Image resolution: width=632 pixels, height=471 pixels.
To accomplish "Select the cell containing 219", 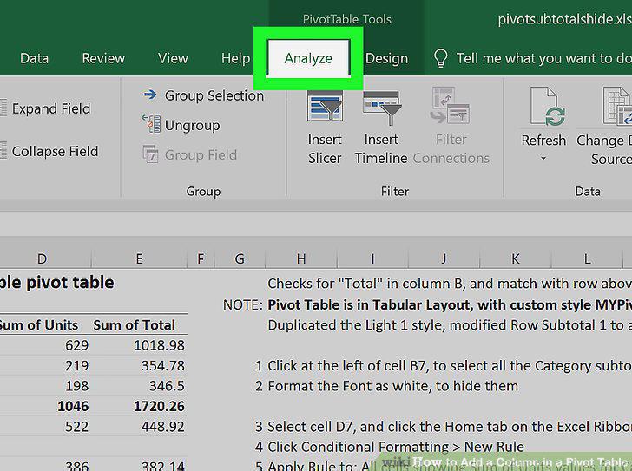I will (76, 365).
